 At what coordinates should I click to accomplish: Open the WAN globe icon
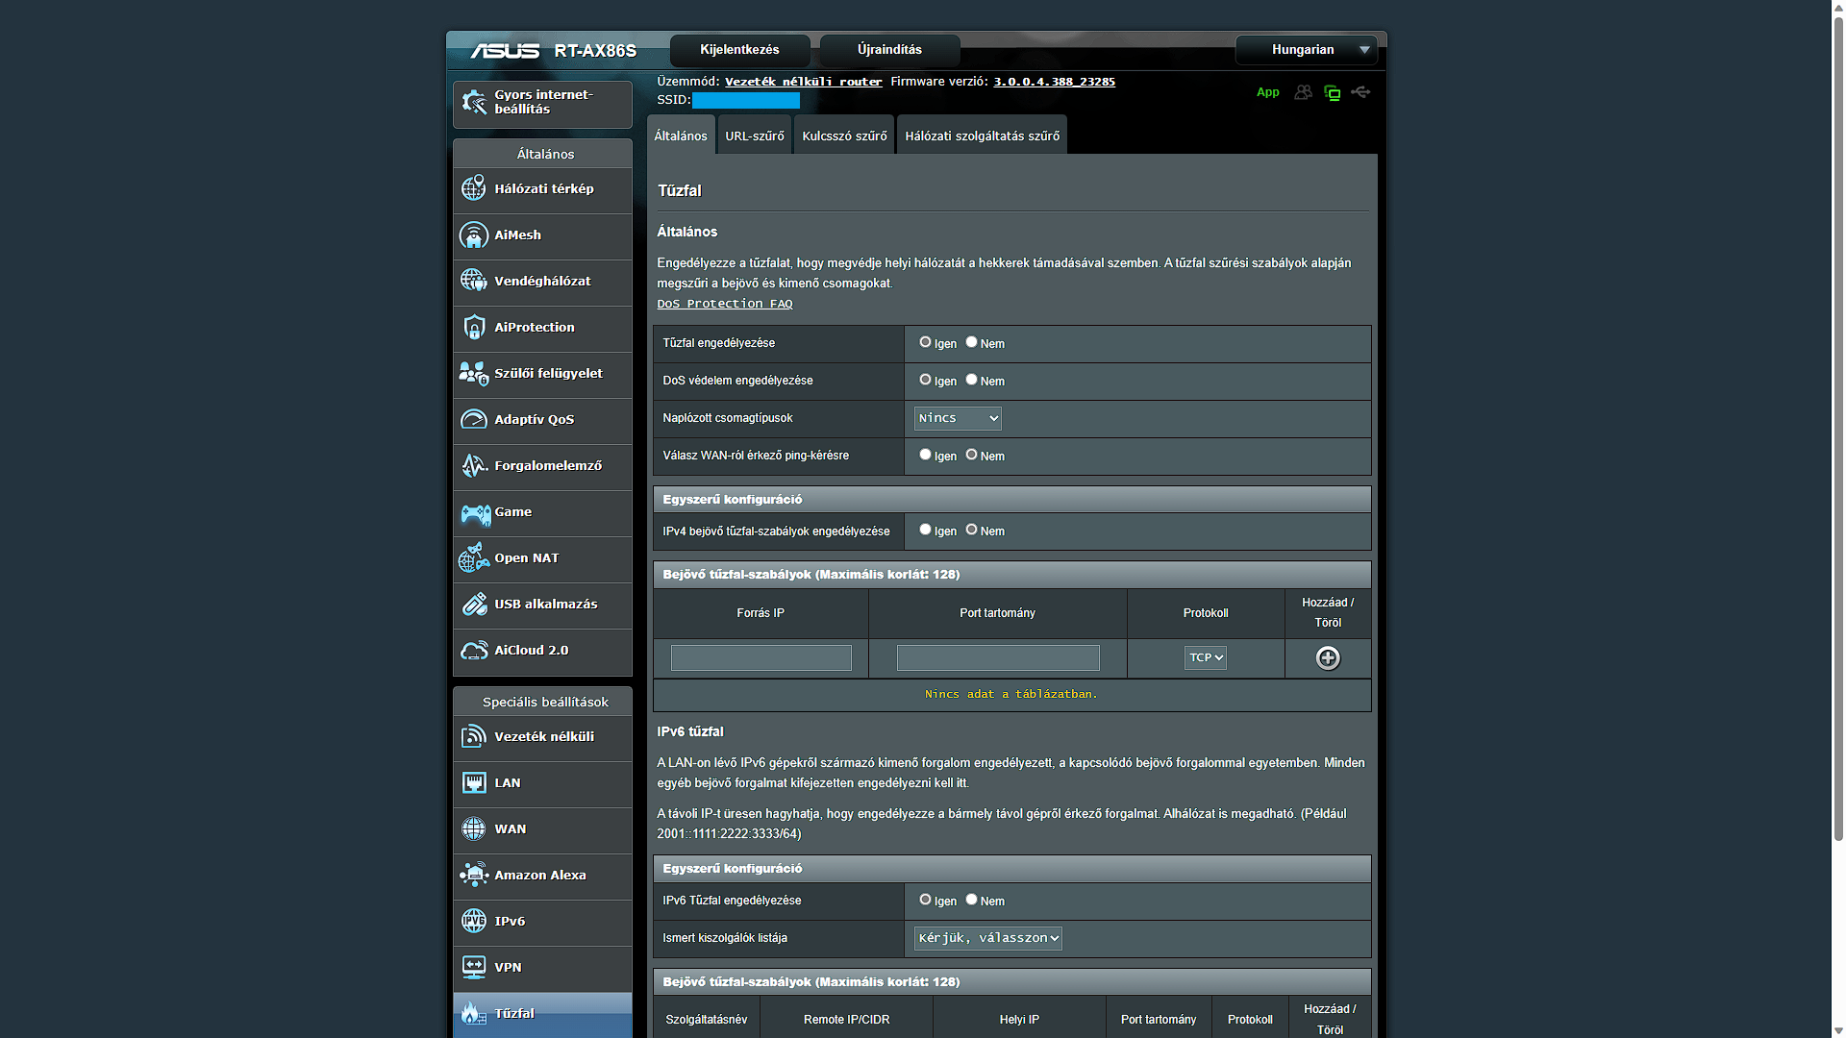tap(473, 828)
